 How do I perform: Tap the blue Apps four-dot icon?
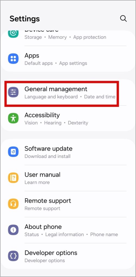pyautogui.click(x=13, y=59)
